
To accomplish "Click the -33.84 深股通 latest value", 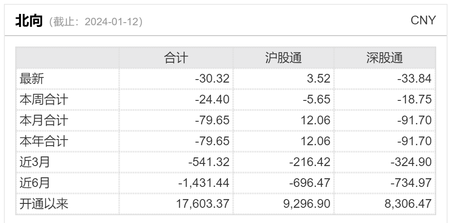I will point(414,79).
